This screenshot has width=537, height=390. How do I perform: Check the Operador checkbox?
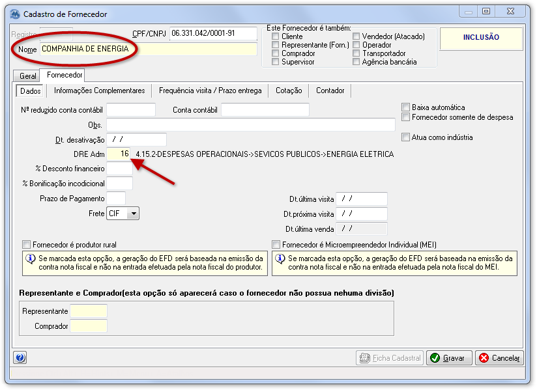pyautogui.click(x=356, y=44)
